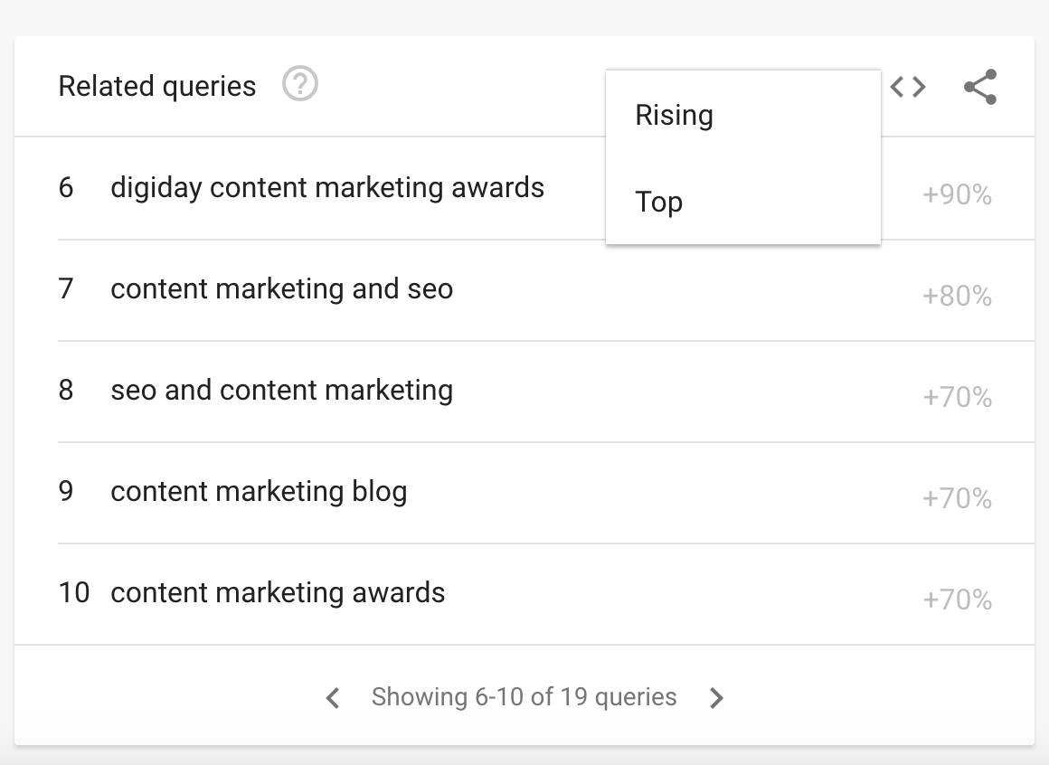The image size is (1049, 765).
Task: Click the help question mark icon
Action: coord(299,86)
